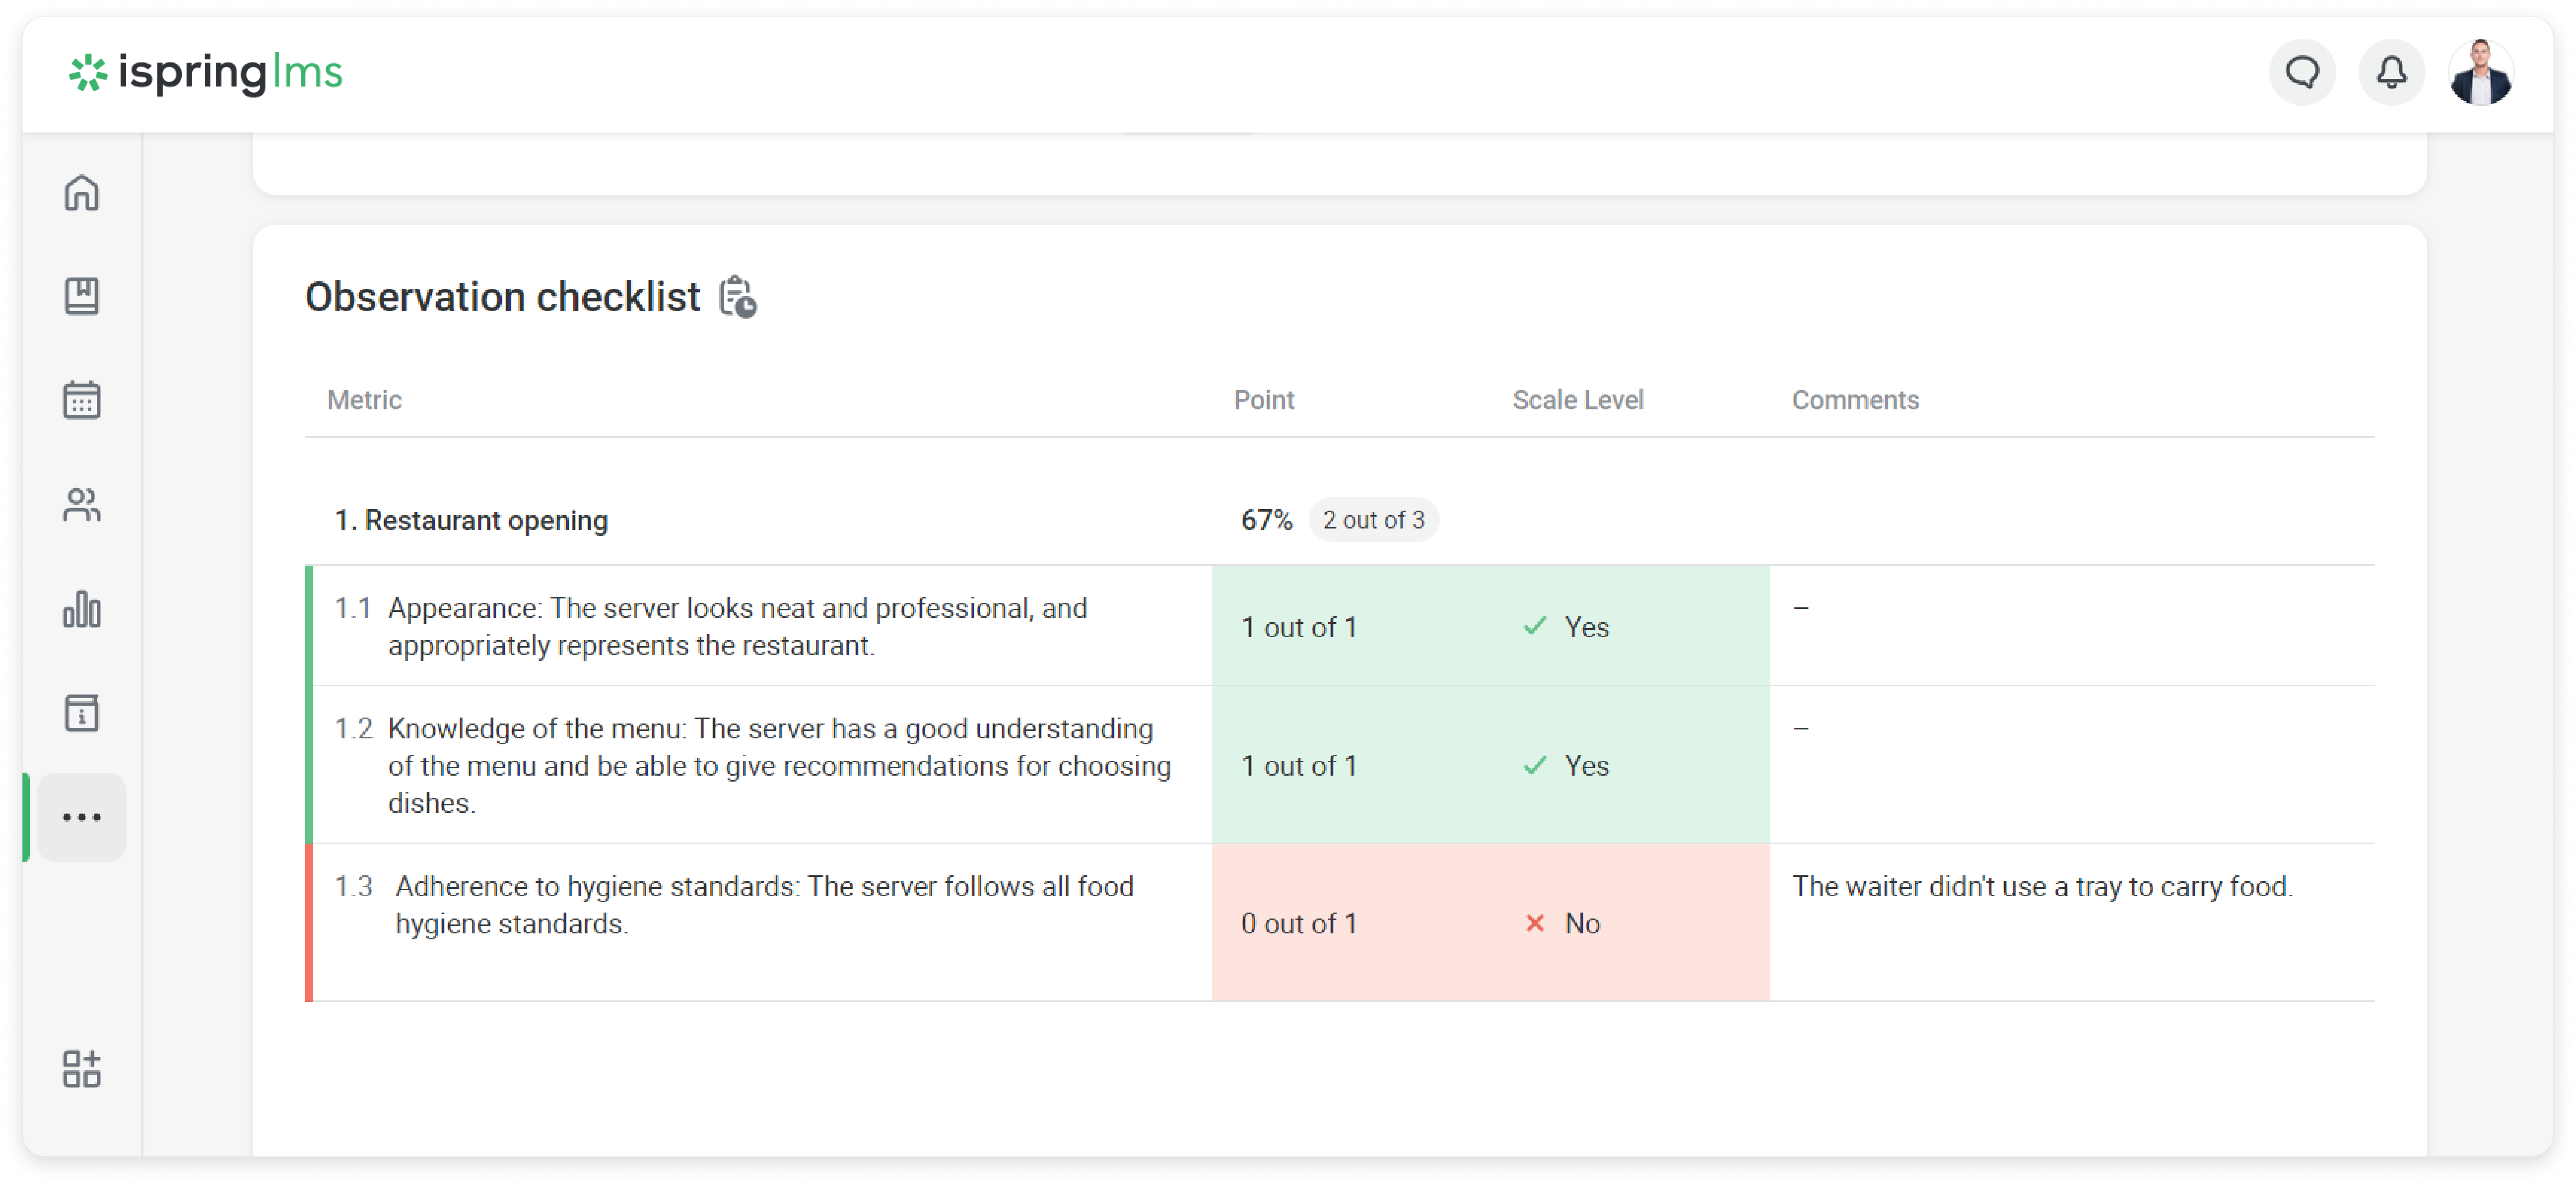Open the reports bar chart icon

tap(81, 609)
